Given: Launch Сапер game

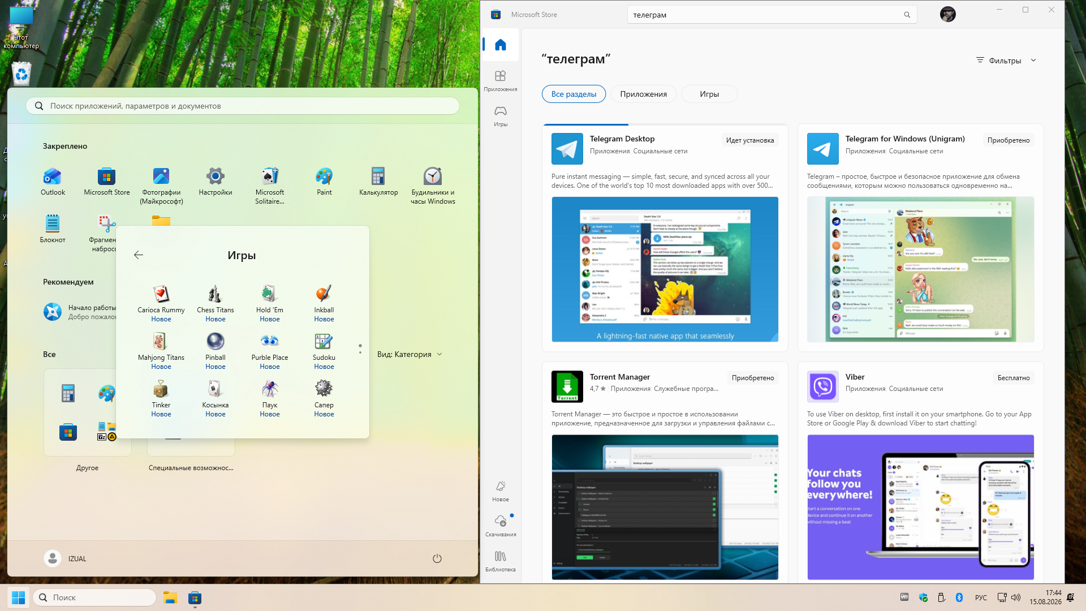Looking at the screenshot, I should 324,398.
